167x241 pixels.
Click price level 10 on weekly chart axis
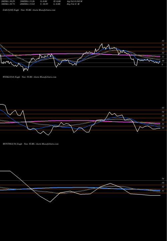(163, 128)
